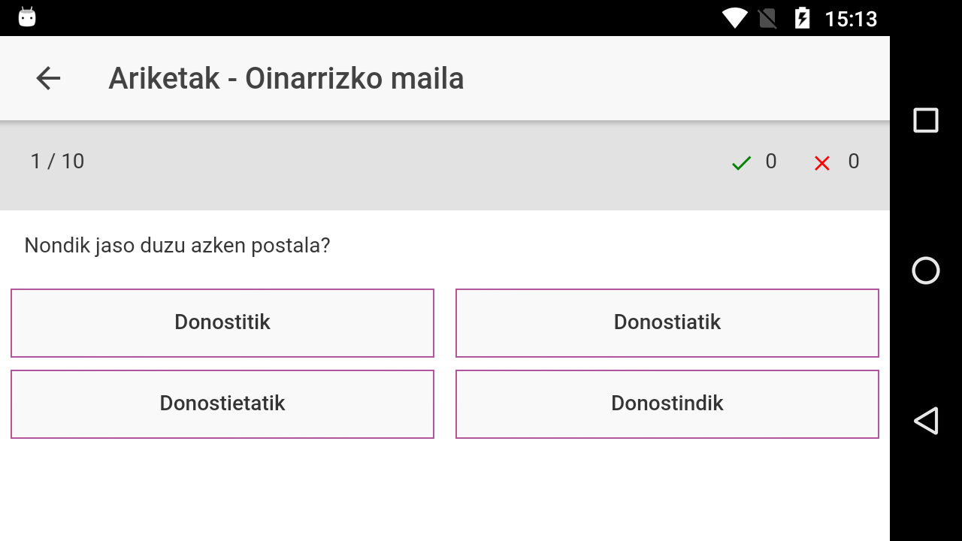This screenshot has height=541, width=962.
Task: Tap the correct answers count next to checkmark
Action: pyautogui.click(x=771, y=162)
